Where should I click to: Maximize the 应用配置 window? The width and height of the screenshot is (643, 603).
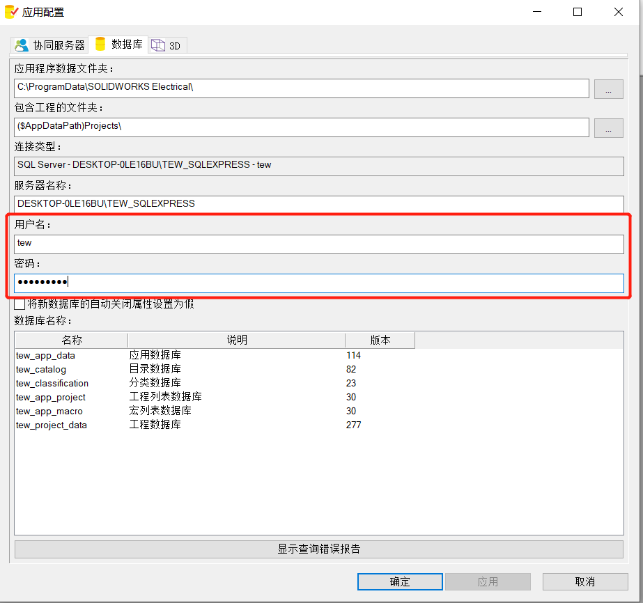pyautogui.click(x=578, y=12)
